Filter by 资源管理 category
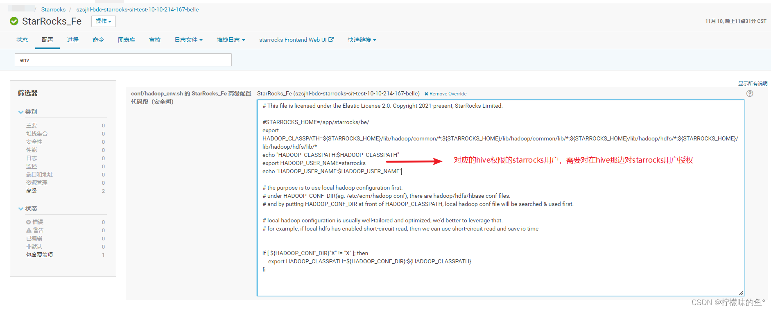This screenshot has width=771, height=310. (37, 183)
